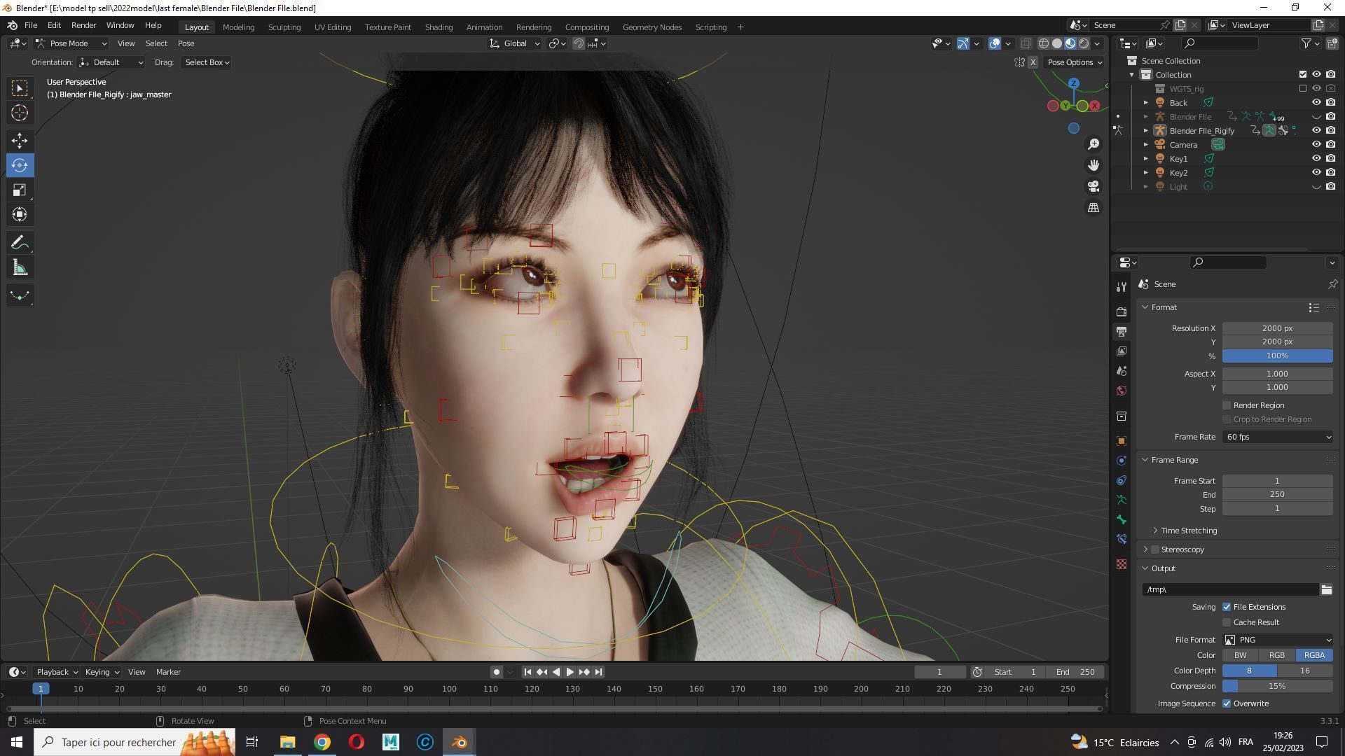Uncheck File Extensions option

pyautogui.click(x=1227, y=607)
